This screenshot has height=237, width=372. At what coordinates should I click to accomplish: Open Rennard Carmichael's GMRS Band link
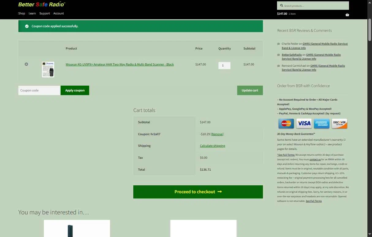313,68
